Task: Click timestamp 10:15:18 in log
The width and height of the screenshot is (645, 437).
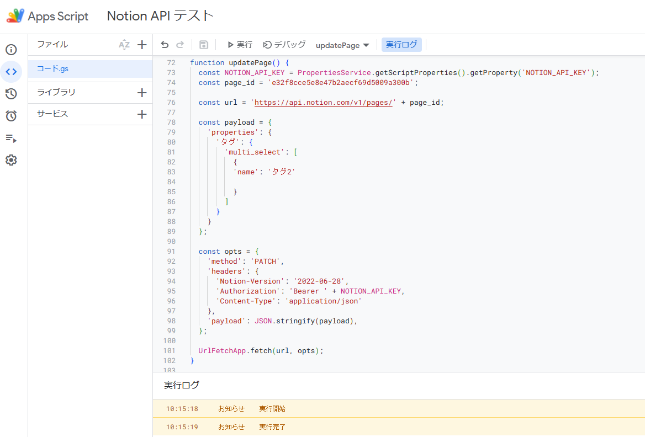Action: tap(182, 409)
